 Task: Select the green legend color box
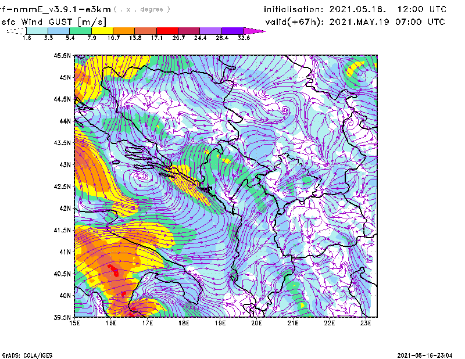(x=80, y=31)
